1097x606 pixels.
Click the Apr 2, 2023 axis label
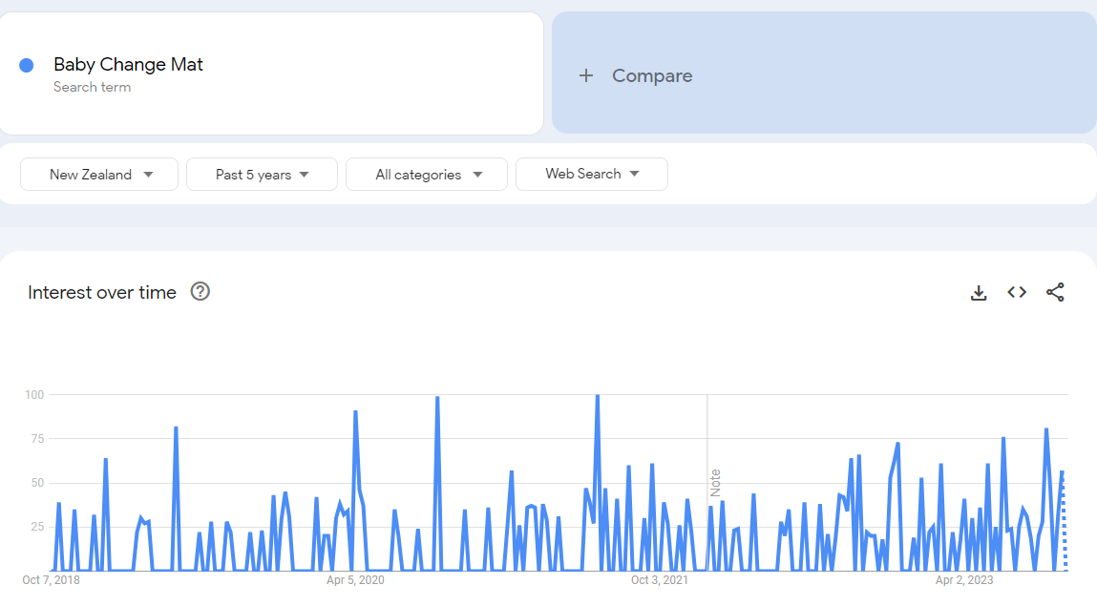click(965, 580)
